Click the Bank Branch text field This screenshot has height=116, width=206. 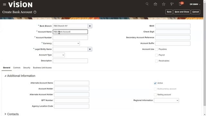pyautogui.click(x=70, y=26)
